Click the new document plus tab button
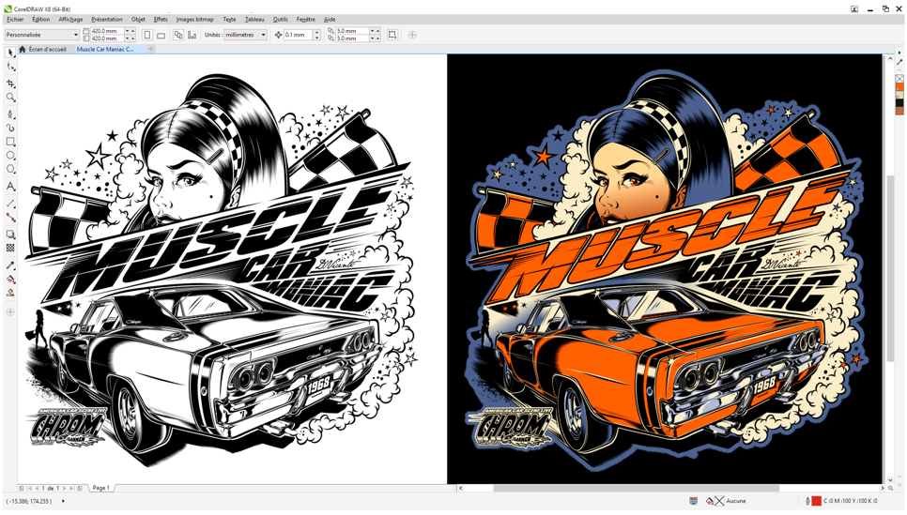This screenshot has height=515, width=907. [x=151, y=49]
